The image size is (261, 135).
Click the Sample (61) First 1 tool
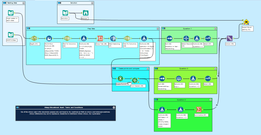tap(179, 79)
